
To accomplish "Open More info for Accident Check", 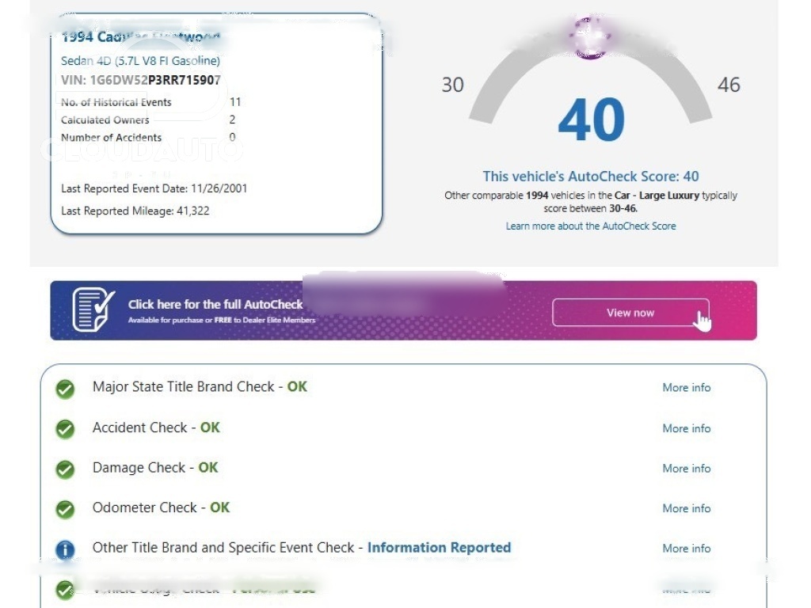I will (x=686, y=428).
